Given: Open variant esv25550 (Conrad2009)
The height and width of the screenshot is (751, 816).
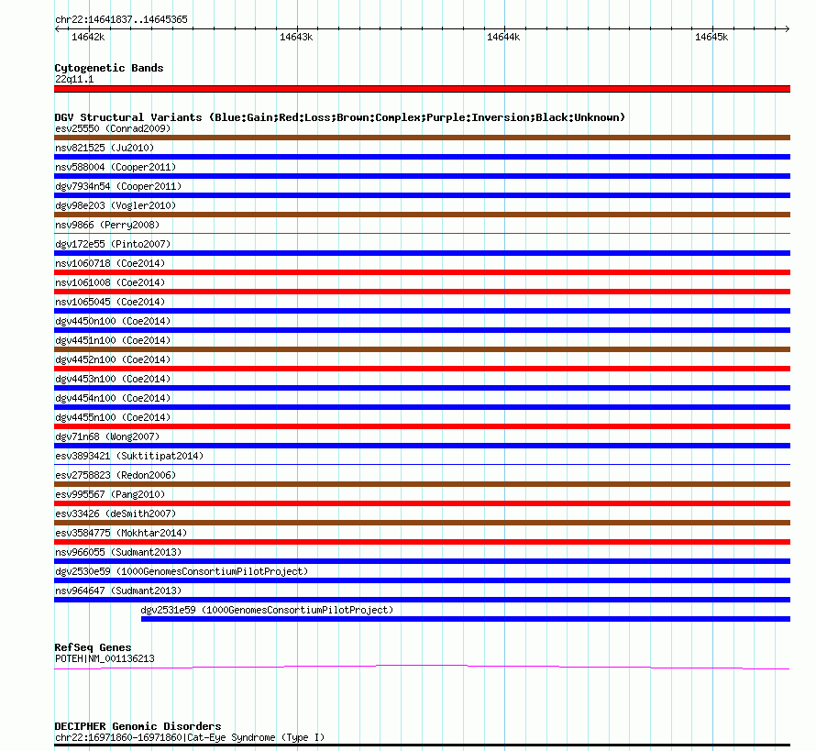Looking at the screenshot, I should coord(113,128).
